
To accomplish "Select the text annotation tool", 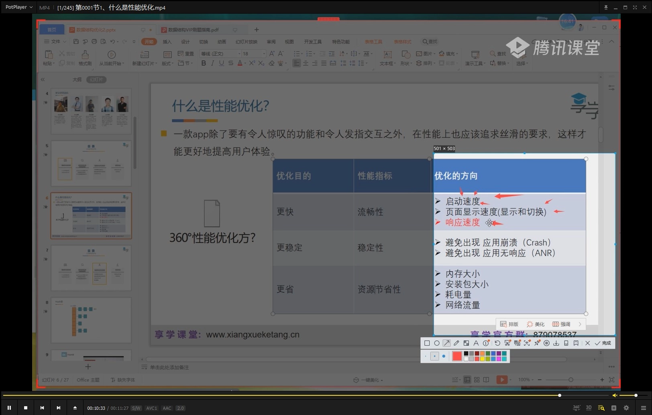I will coord(476,344).
